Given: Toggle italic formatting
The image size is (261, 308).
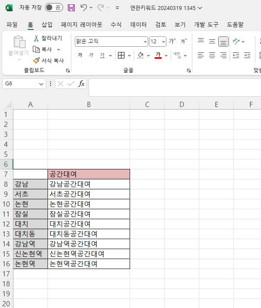Looking at the screenshot, I should pos(91,55).
